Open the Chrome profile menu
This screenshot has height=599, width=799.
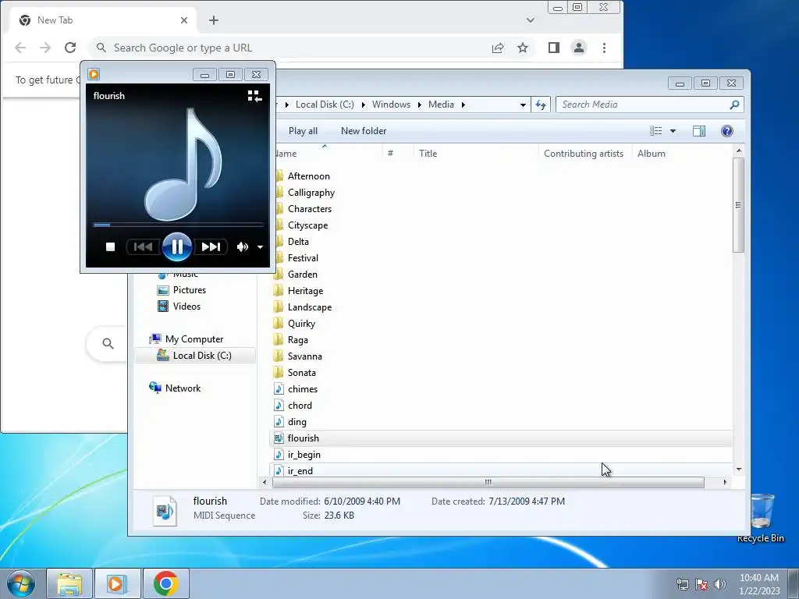[x=579, y=48]
